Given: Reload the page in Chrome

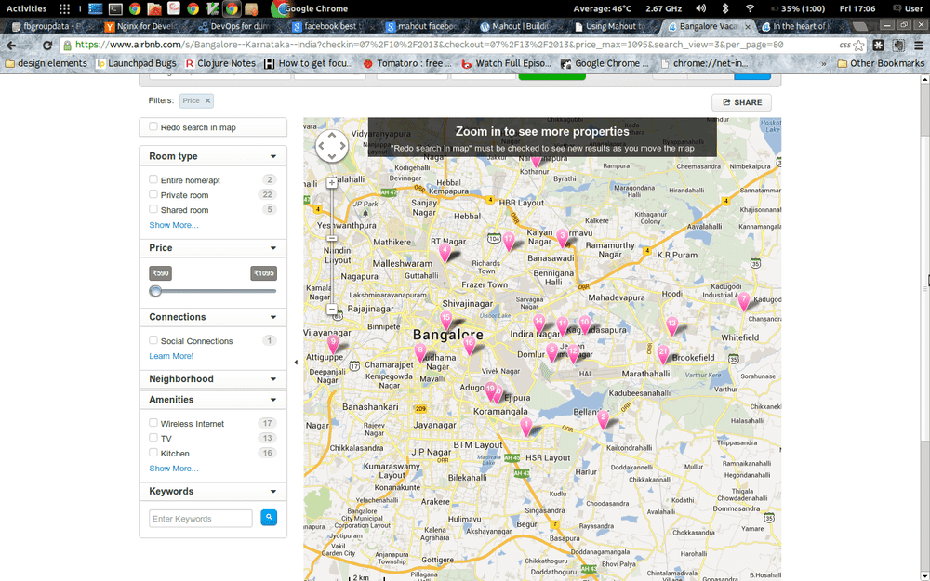Looking at the screenshot, I should (47, 45).
